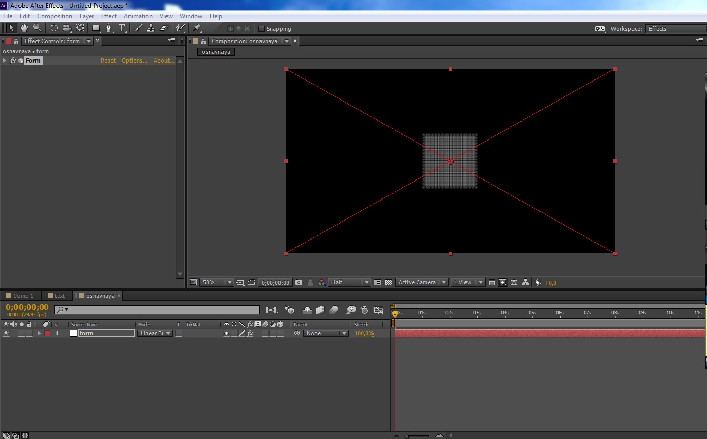
Task: Open the Graph Editor in timeline
Action: 379,310
